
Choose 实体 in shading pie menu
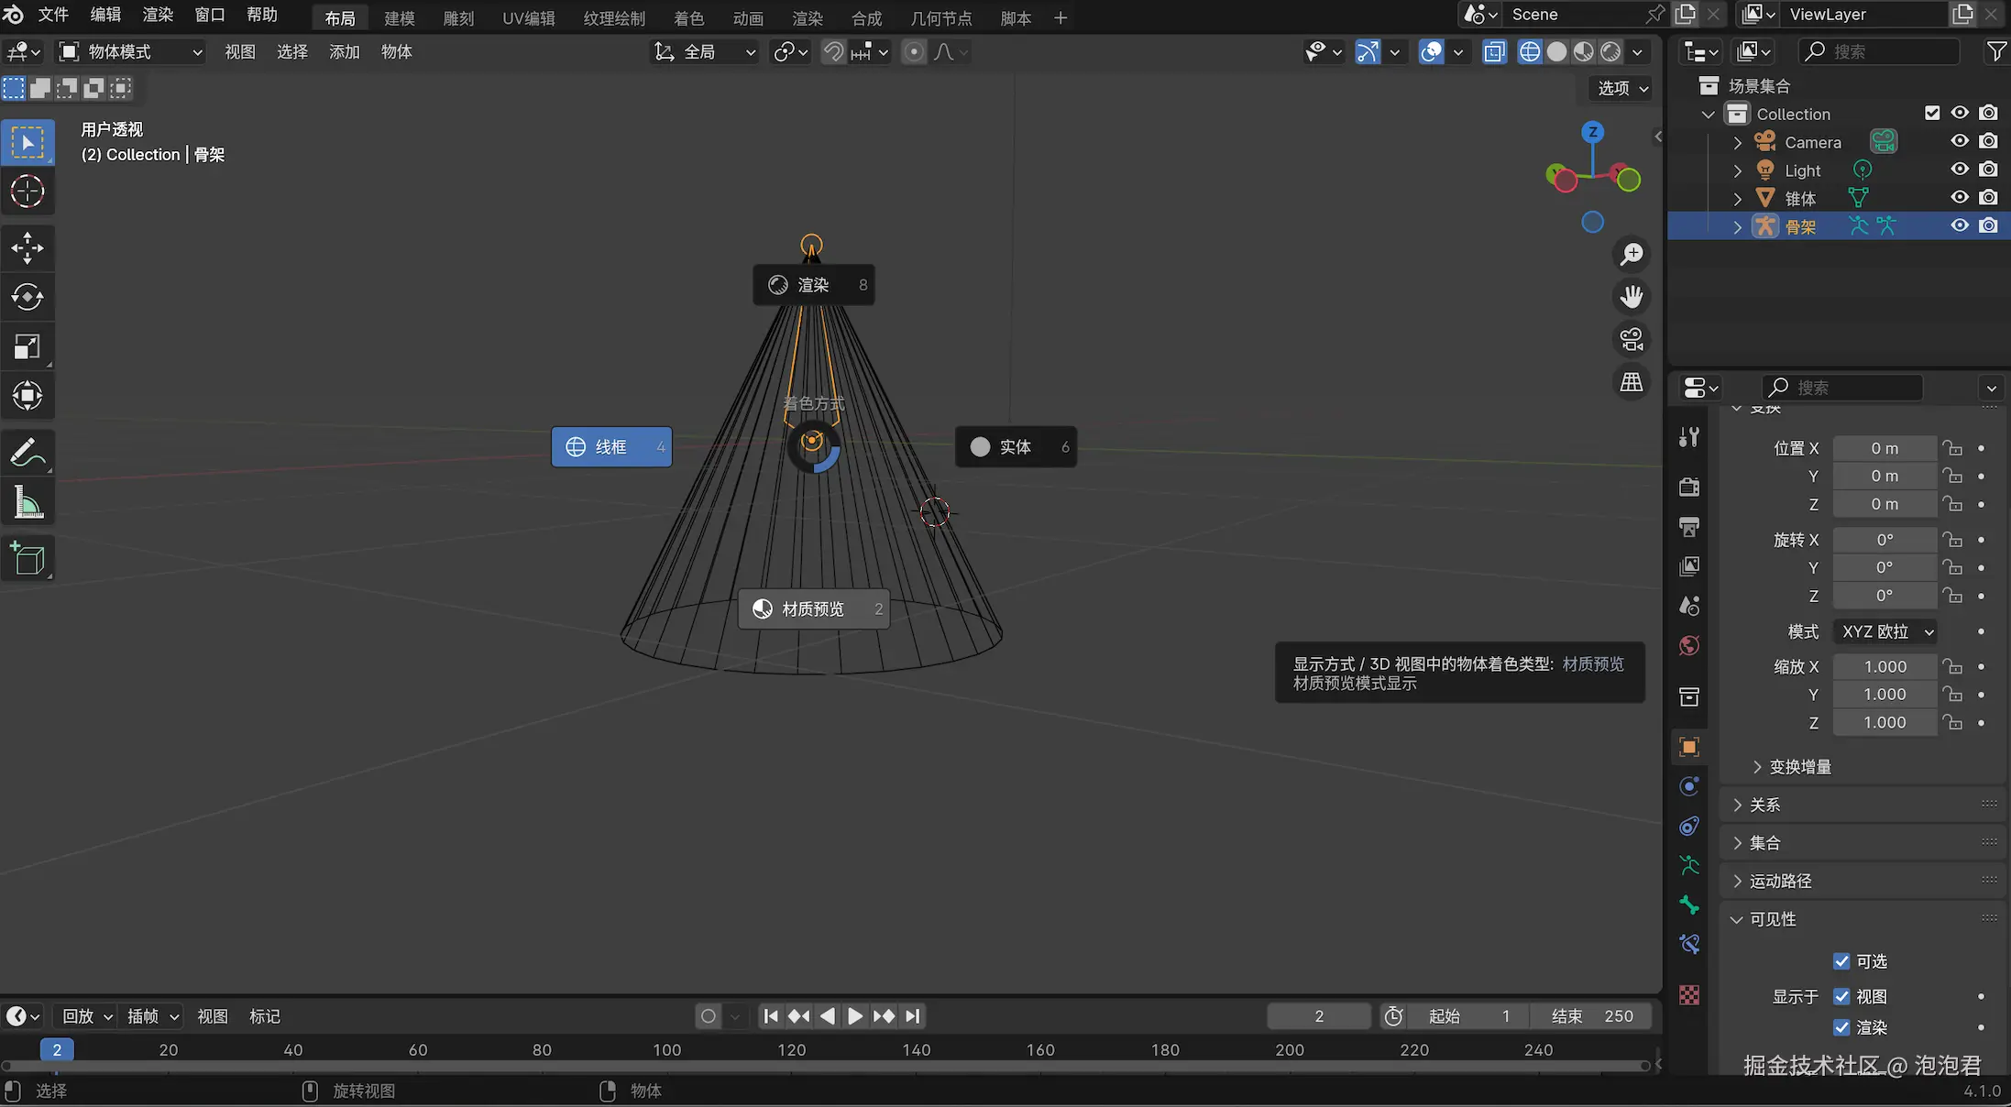(x=1015, y=447)
